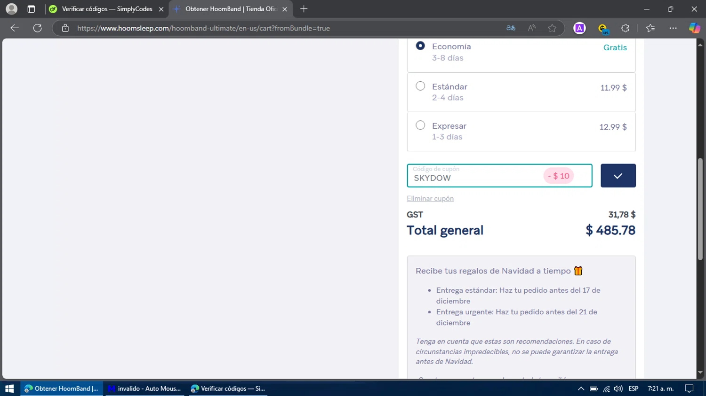Show hidden system tray icons
This screenshot has width=706, height=396.
tap(581, 388)
